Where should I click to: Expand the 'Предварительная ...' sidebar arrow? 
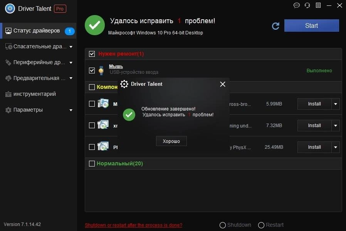click(x=71, y=78)
